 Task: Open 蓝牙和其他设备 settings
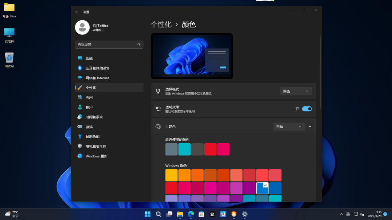[97, 68]
